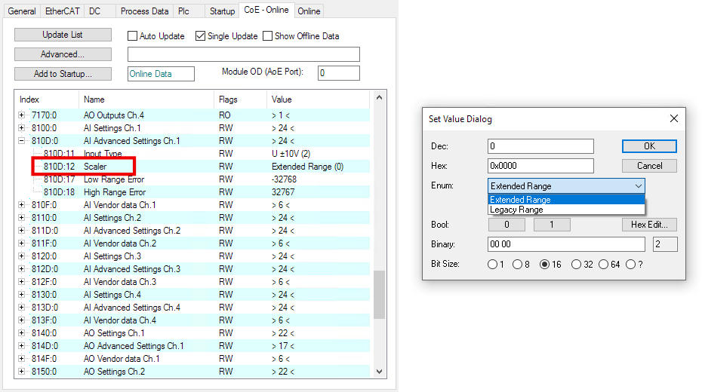The height and width of the screenshot is (392, 702).
Task: Expand the 814F:0 AO Vendor data Ch.1 node
Action: [x=21, y=359]
